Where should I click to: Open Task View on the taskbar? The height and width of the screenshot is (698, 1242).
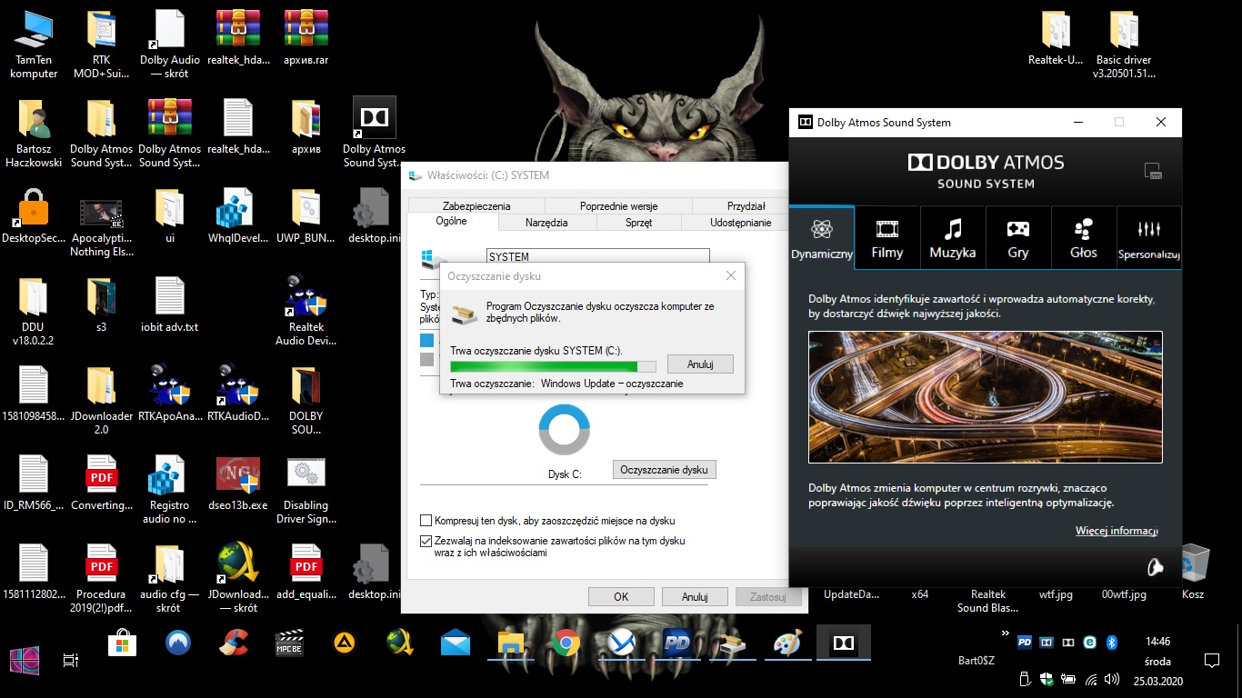click(70, 661)
